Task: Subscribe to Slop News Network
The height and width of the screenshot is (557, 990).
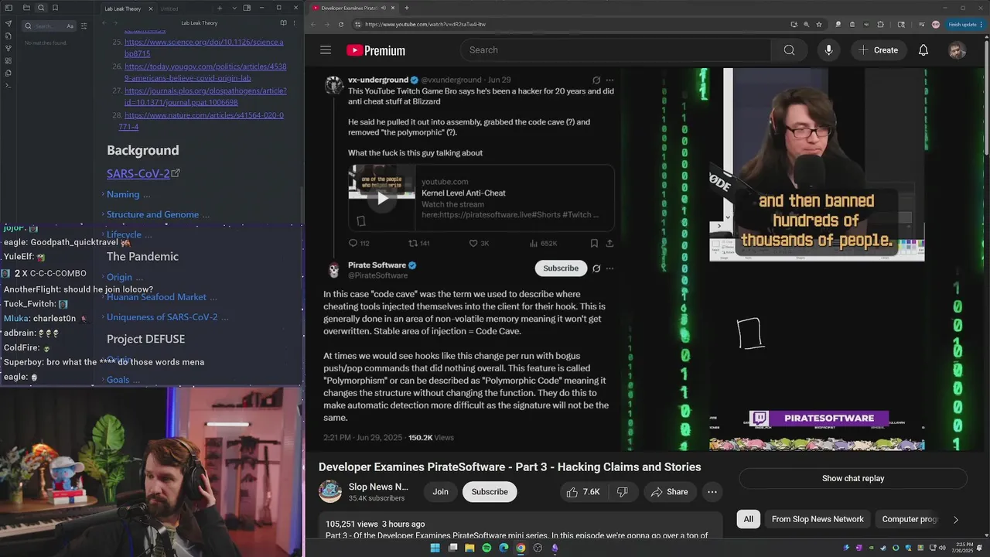Action: [x=490, y=492]
